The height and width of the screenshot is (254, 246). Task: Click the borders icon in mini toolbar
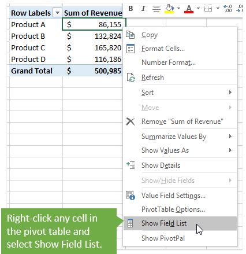click(208, 9)
